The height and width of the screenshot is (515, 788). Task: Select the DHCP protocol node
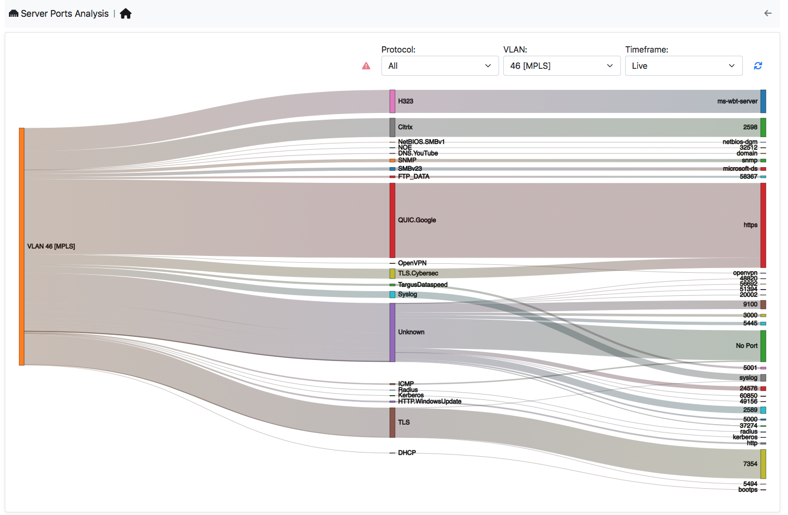point(391,452)
